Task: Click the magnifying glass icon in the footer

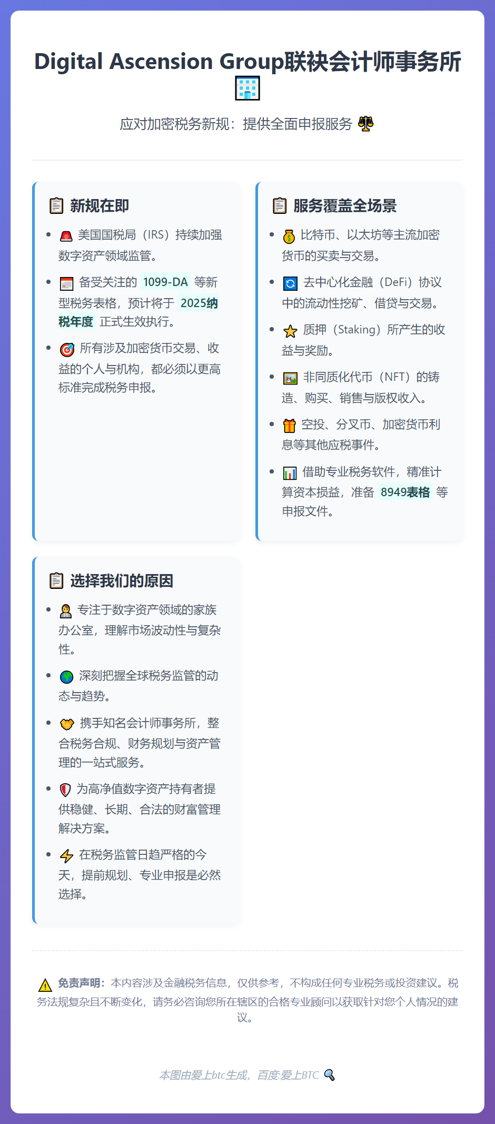Action: point(330,1075)
